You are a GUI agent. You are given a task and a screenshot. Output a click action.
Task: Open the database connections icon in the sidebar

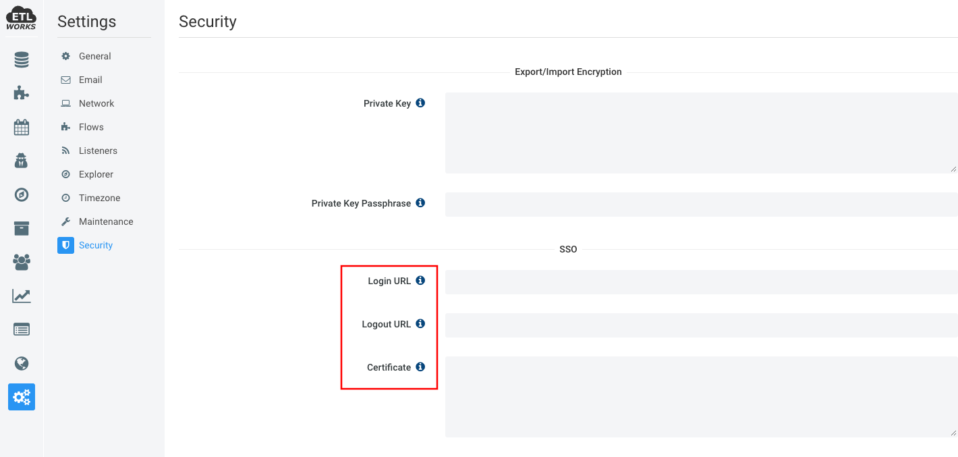pos(22,60)
